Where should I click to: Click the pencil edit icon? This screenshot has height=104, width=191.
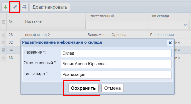pos(15,7)
